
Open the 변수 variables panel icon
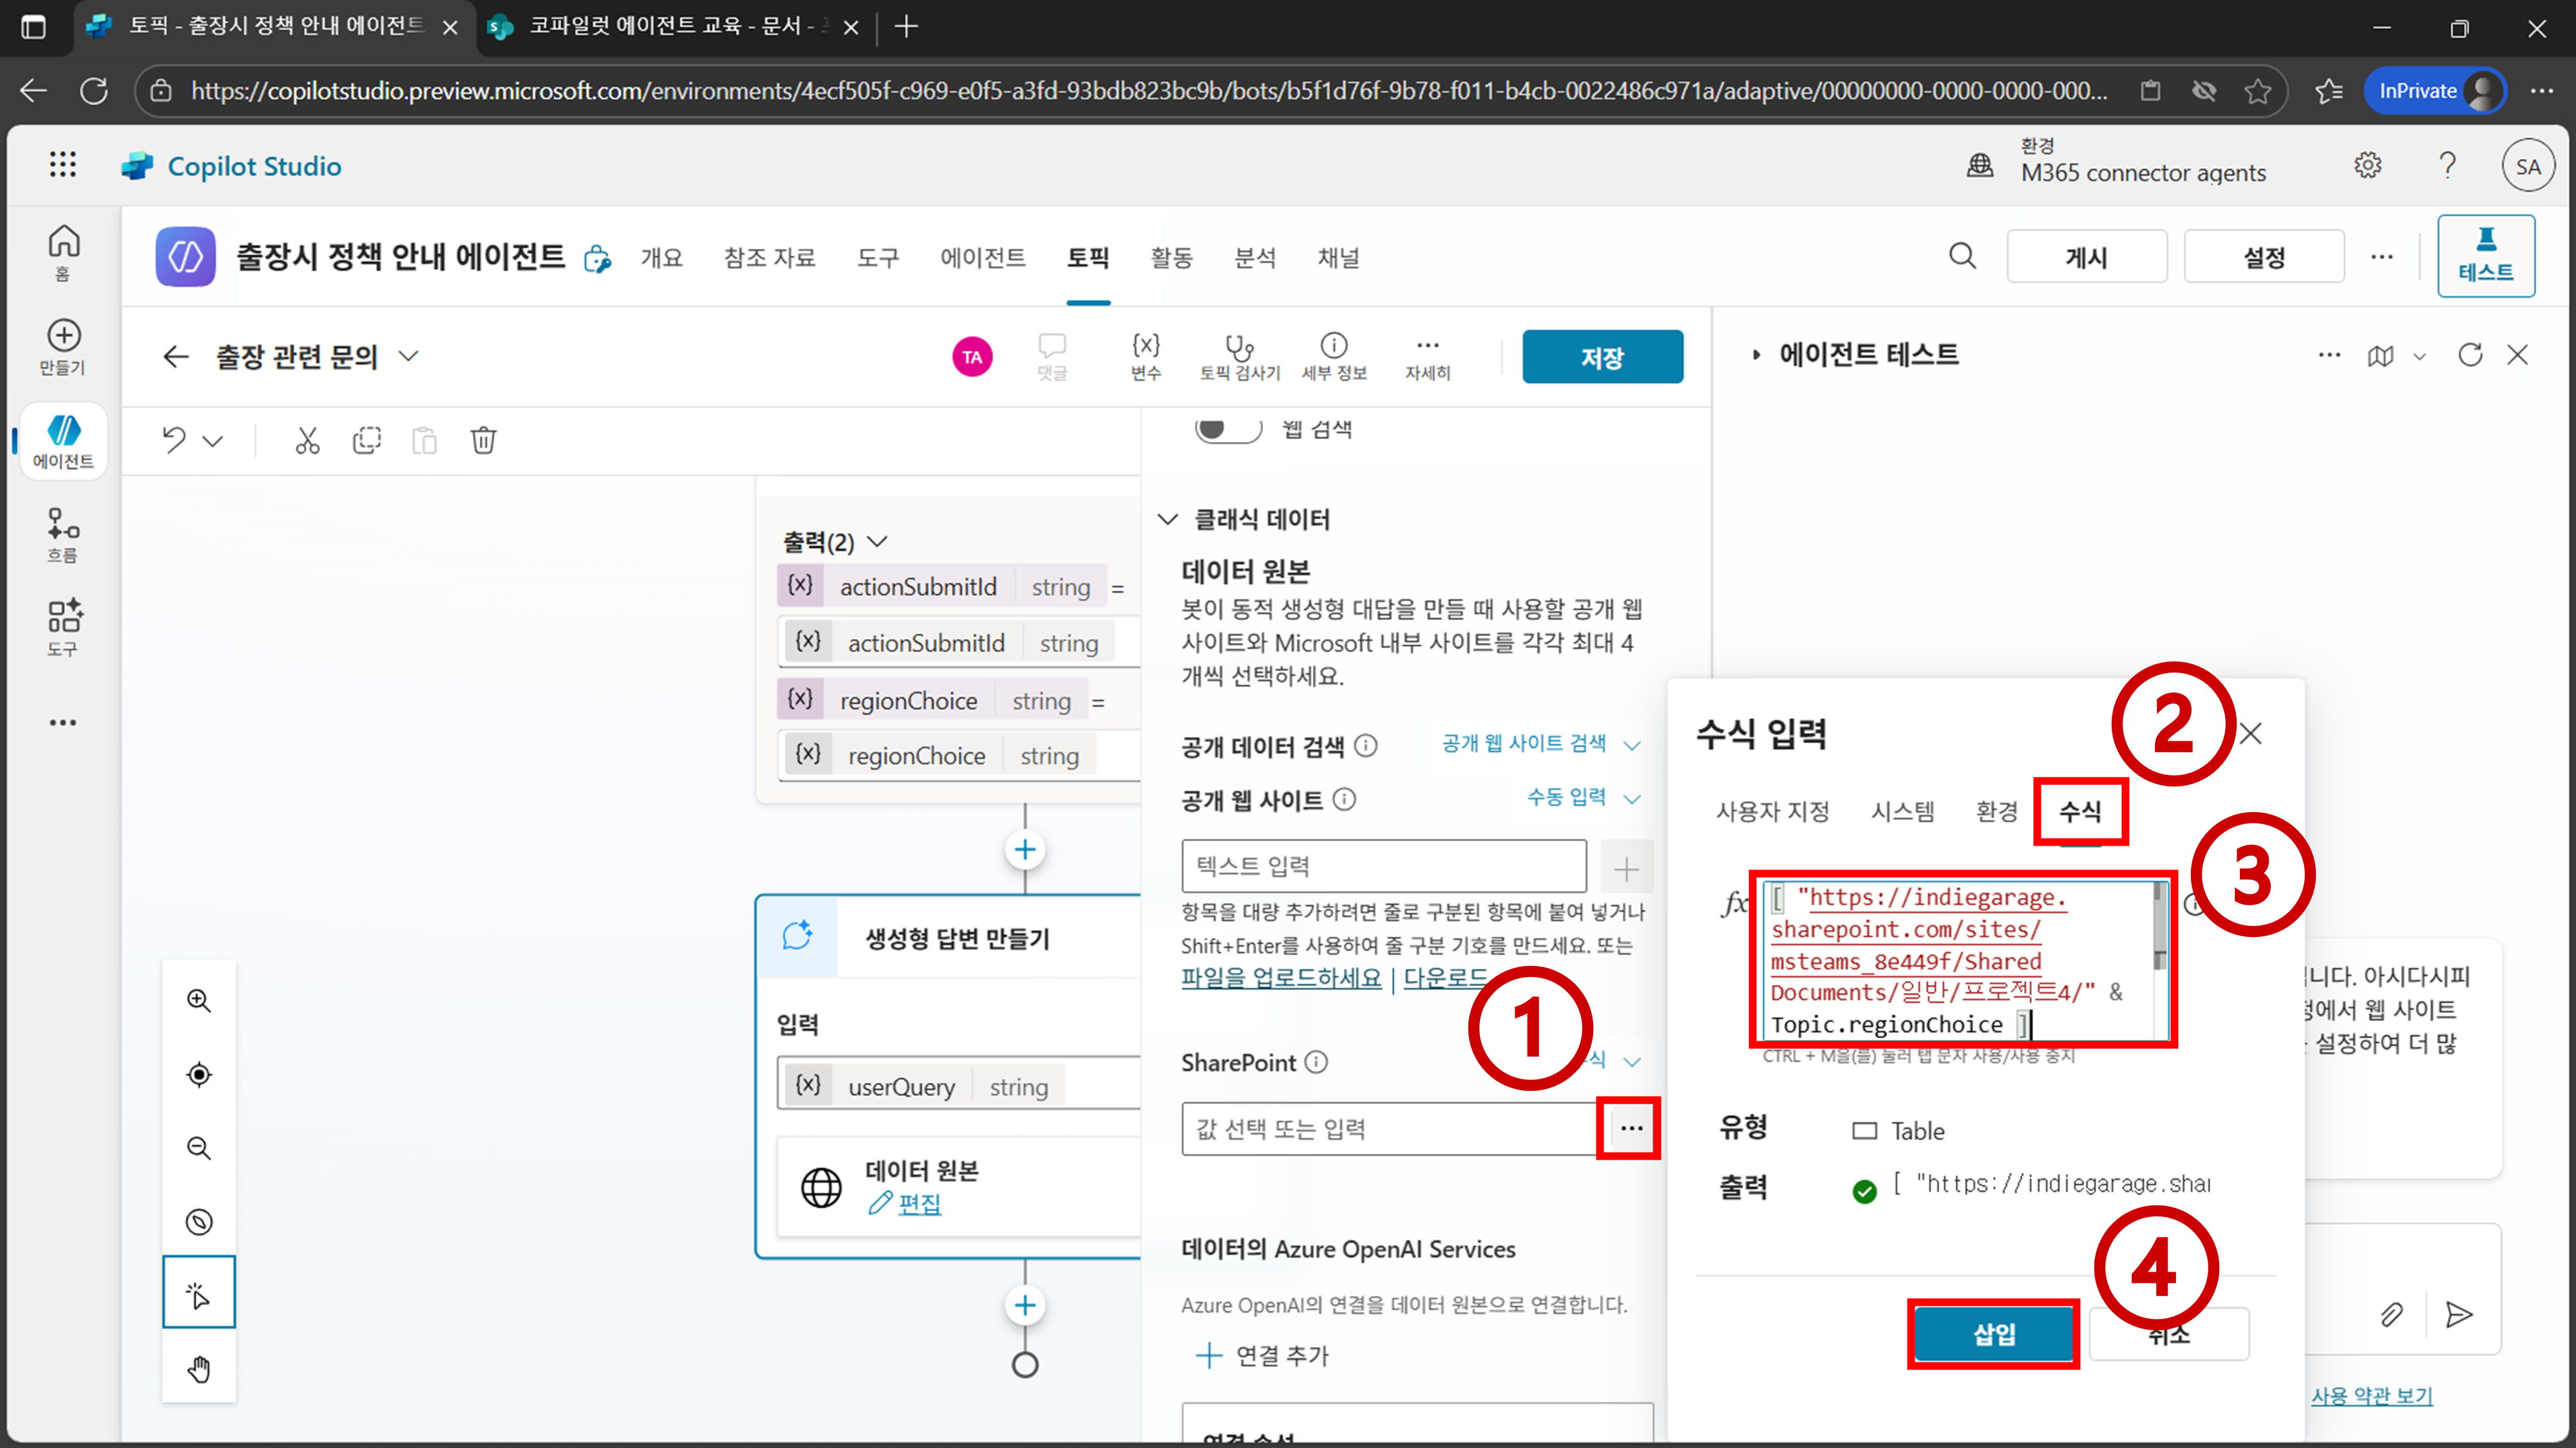(1145, 347)
